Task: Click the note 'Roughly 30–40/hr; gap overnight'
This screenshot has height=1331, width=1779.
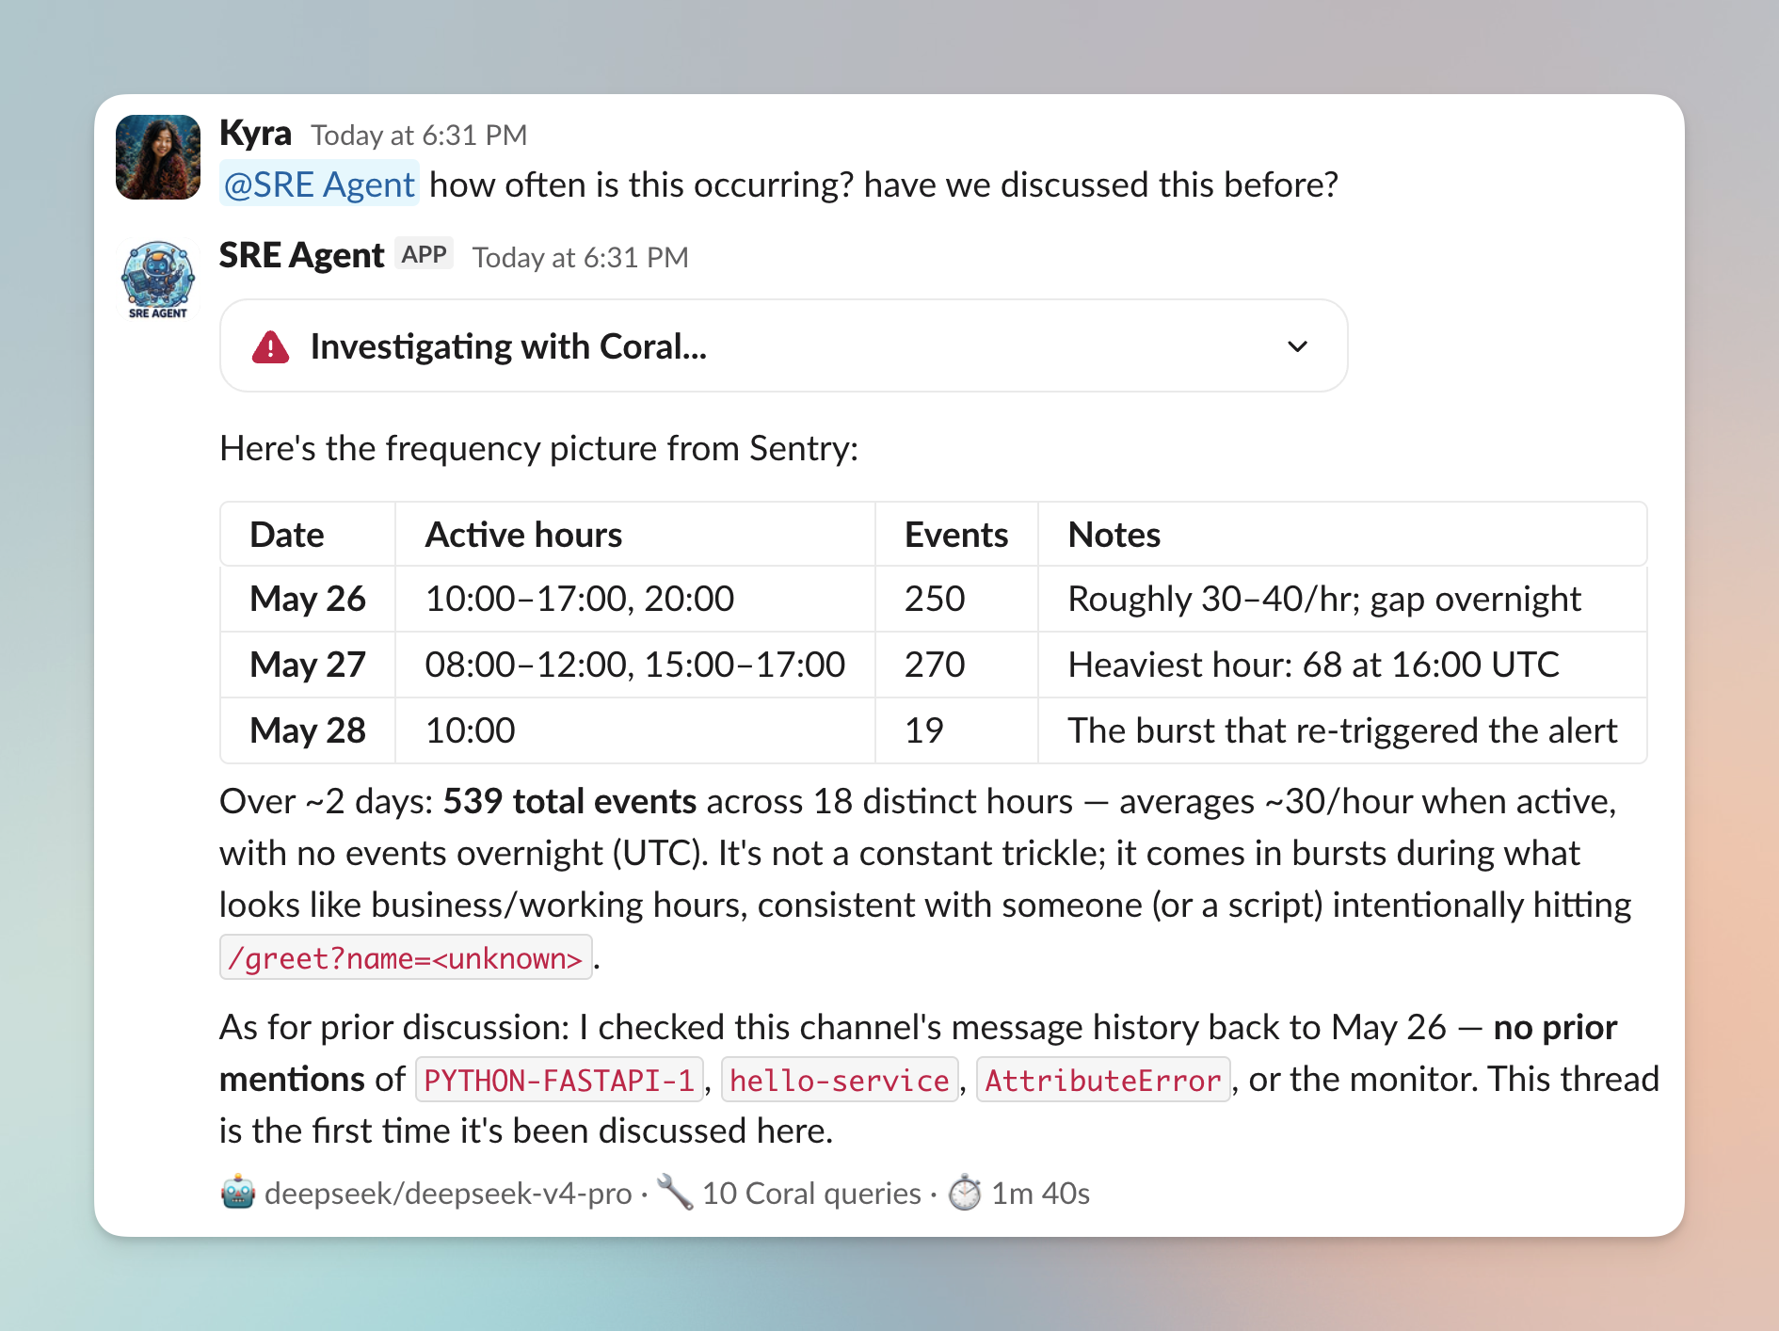Action: 1324,599
